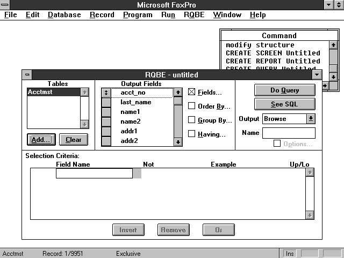Enable the Order By... checkbox
The width and height of the screenshot is (344, 258).
(192, 106)
